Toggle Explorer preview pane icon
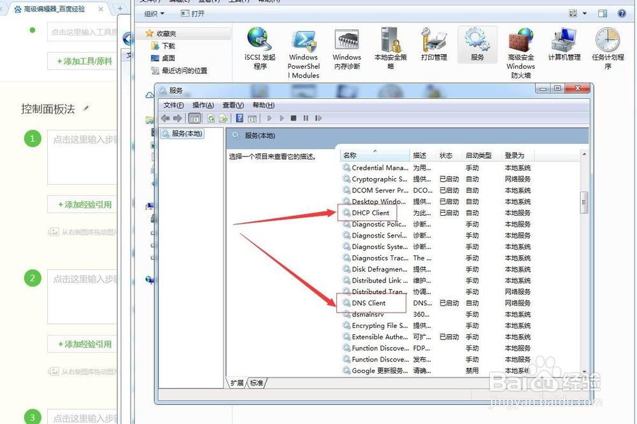The height and width of the screenshot is (424, 637). (x=603, y=13)
